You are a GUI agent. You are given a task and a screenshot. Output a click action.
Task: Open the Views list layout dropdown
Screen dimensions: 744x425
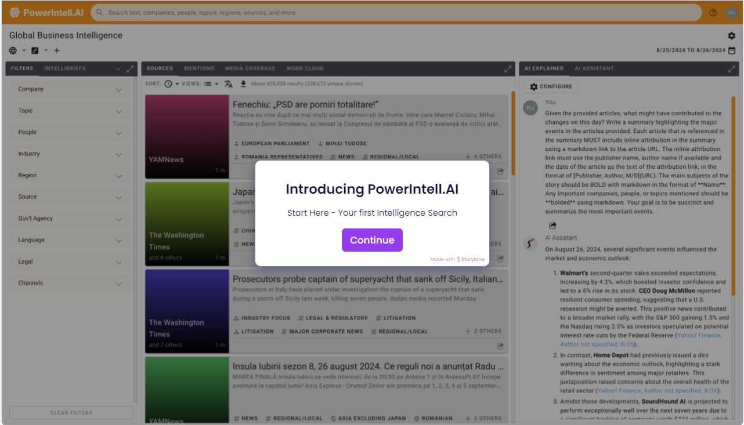pos(211,83)
